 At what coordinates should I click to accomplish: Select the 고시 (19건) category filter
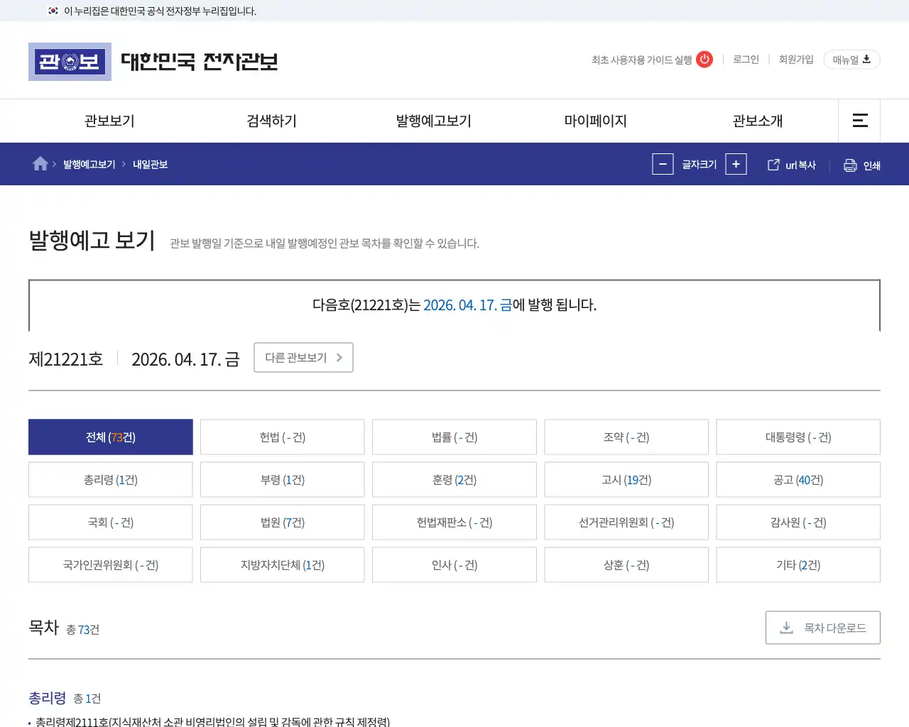click(x=626, y=479)
